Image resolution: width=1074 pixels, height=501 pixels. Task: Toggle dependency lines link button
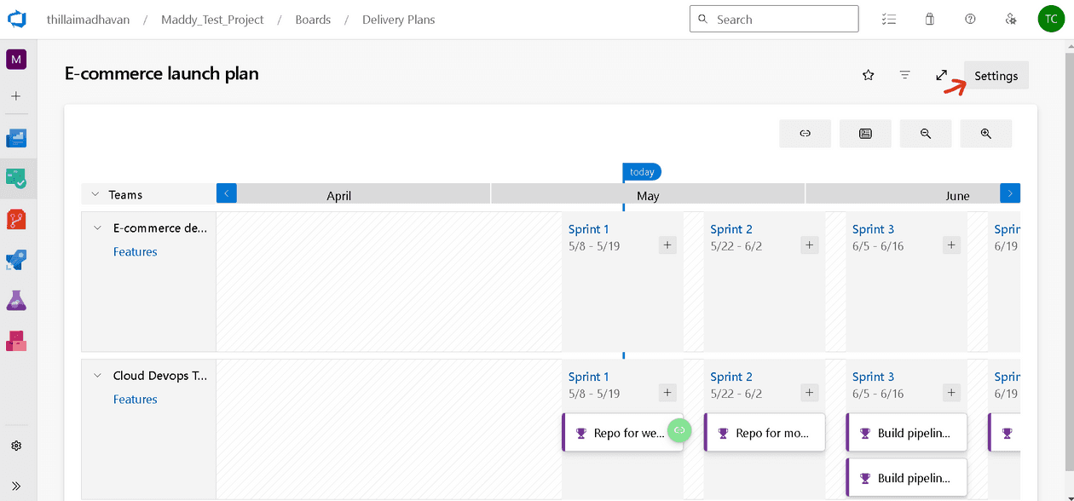805,134
